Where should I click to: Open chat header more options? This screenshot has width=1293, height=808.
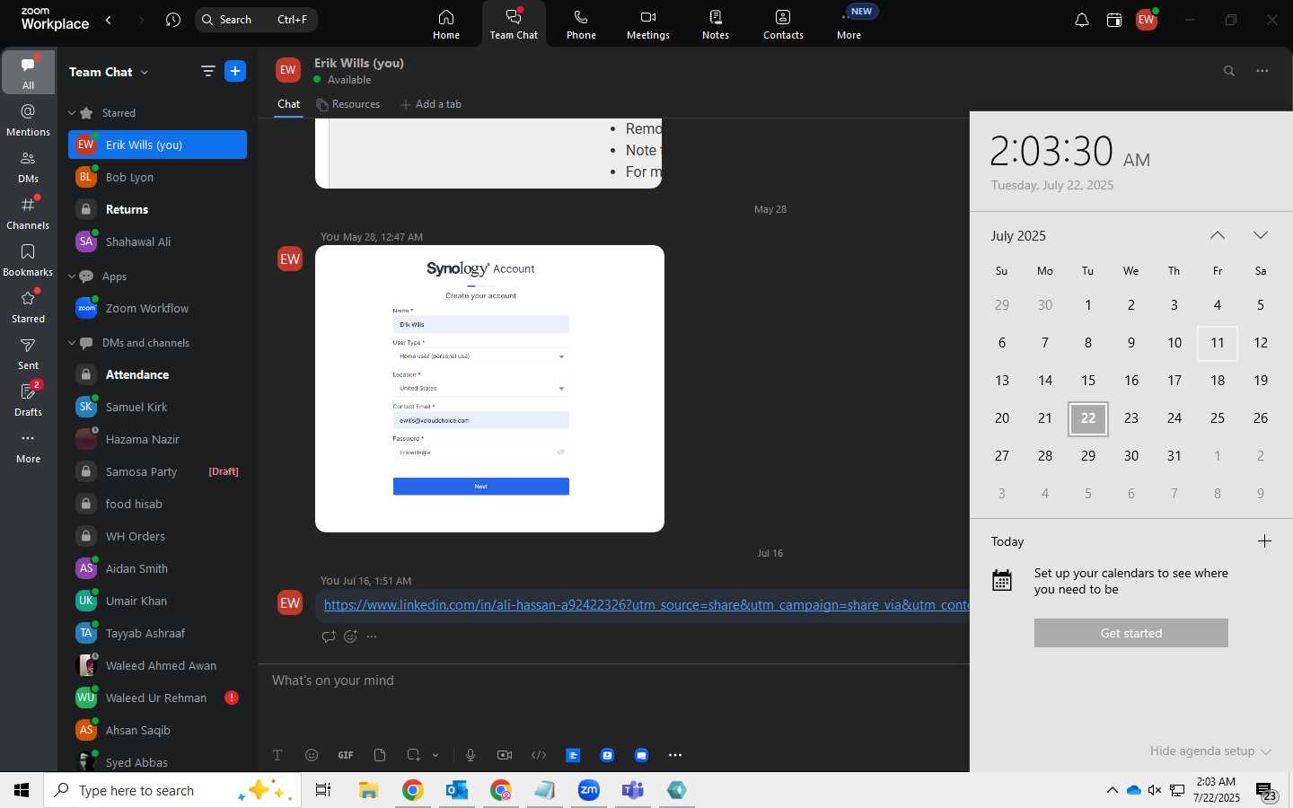pos(1262,71)
